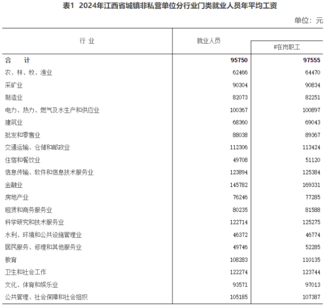The width and height of the screenshot is (325, 305).
Task: Click the value 125275
Action: point(311,222)
